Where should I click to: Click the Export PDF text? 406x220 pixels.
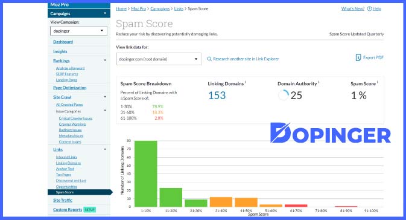point(373,57)
